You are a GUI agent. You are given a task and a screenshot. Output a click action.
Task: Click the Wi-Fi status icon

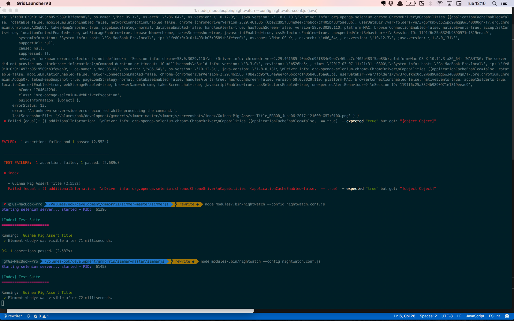tap(440, 3)
